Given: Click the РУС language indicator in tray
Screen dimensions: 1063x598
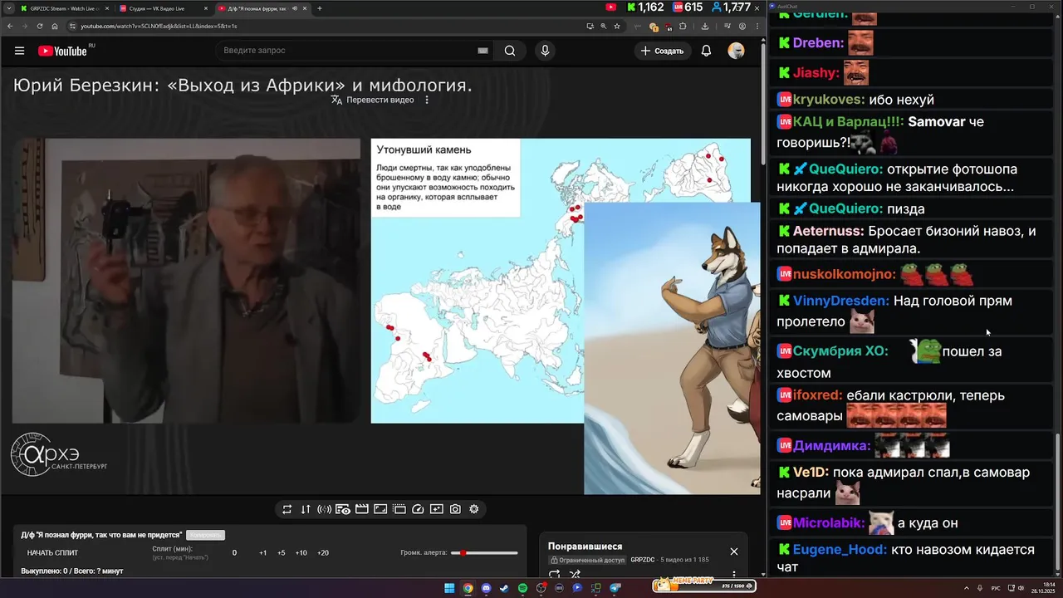Looking at the screenshot, I should pyautogui.click(x=996, y=588).
